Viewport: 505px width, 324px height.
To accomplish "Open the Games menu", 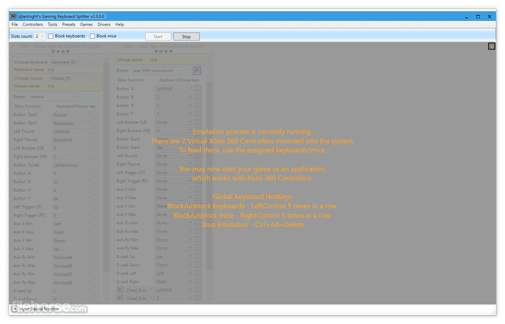I will pos(86,24).
